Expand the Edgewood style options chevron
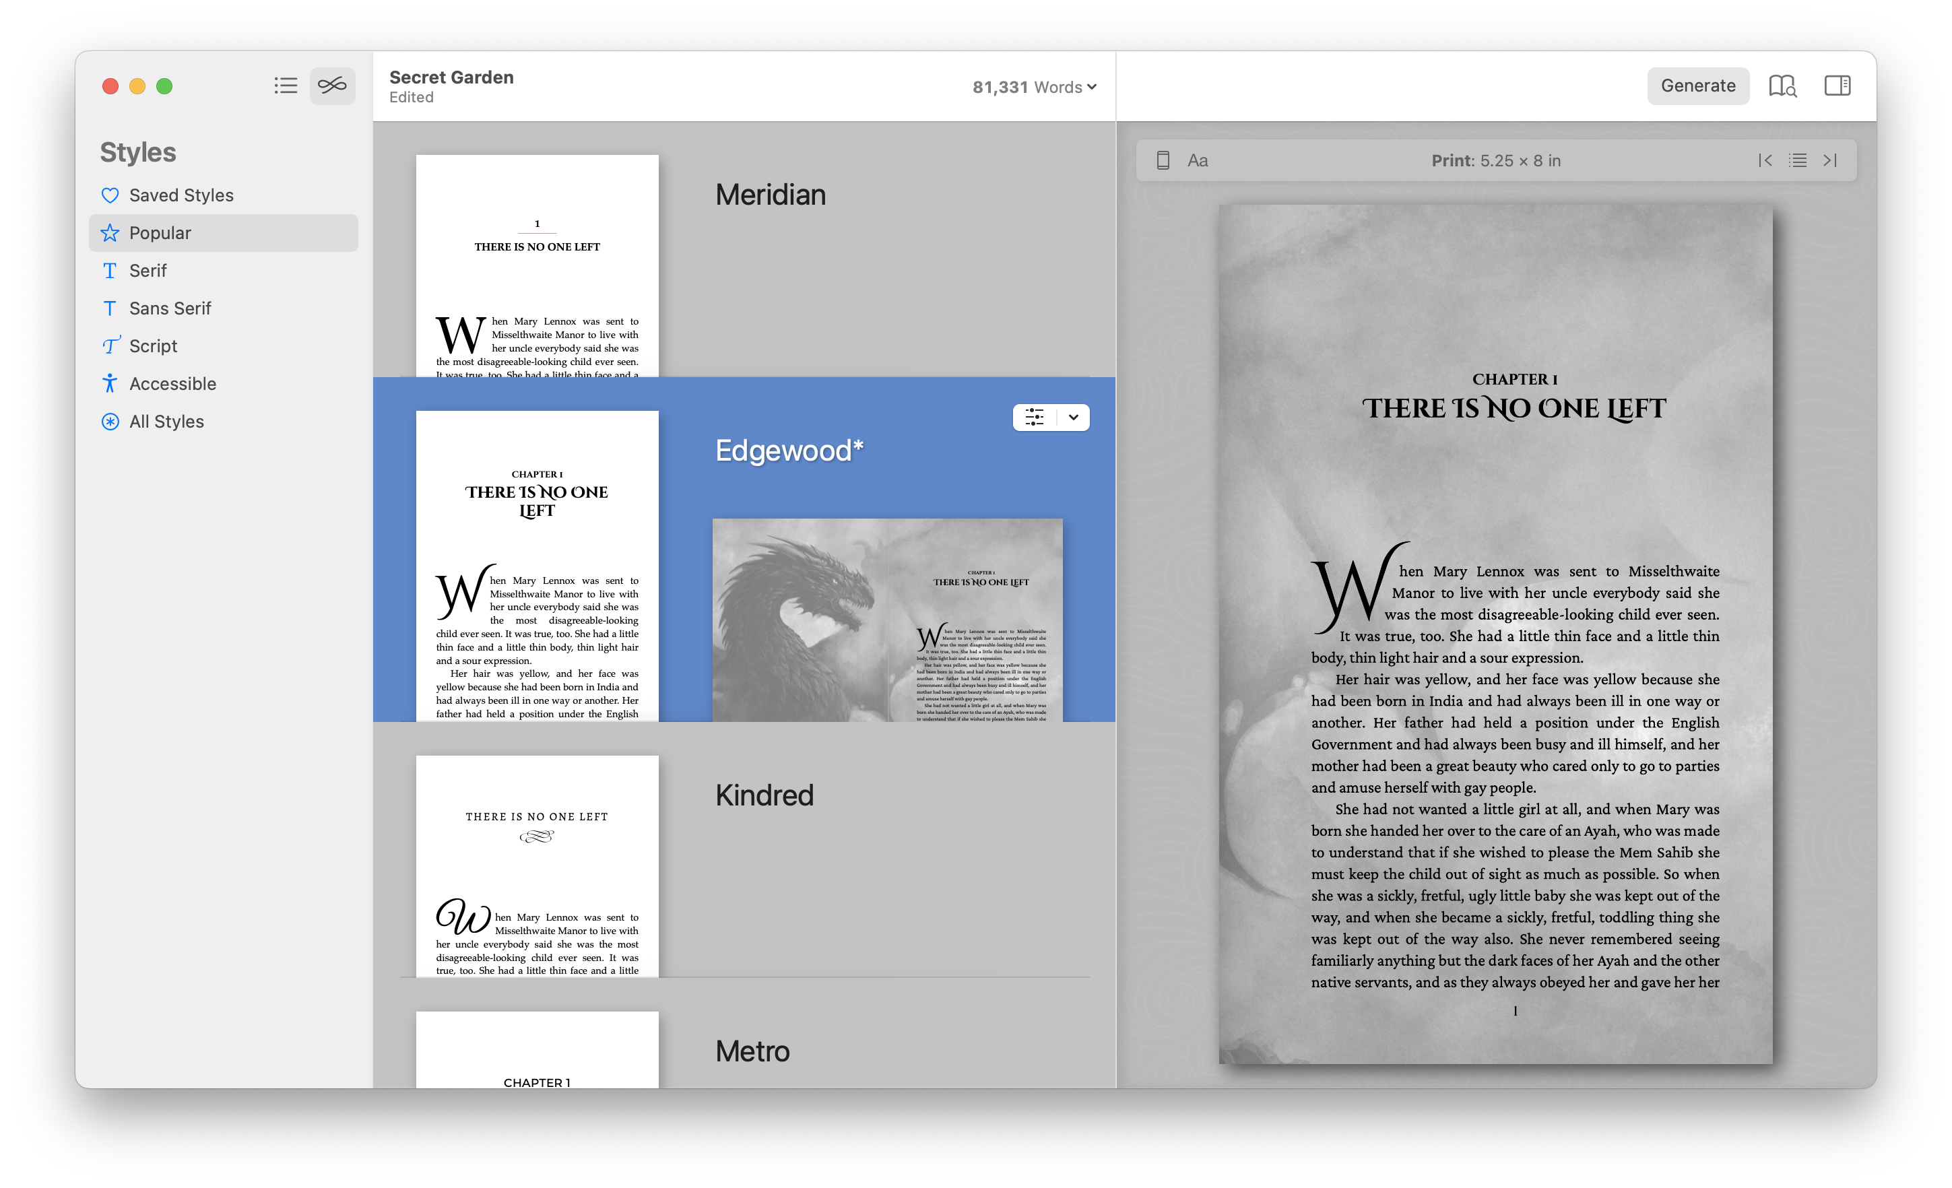1952x1188 pixels. pyautogui.click(x=1072, y=418)
